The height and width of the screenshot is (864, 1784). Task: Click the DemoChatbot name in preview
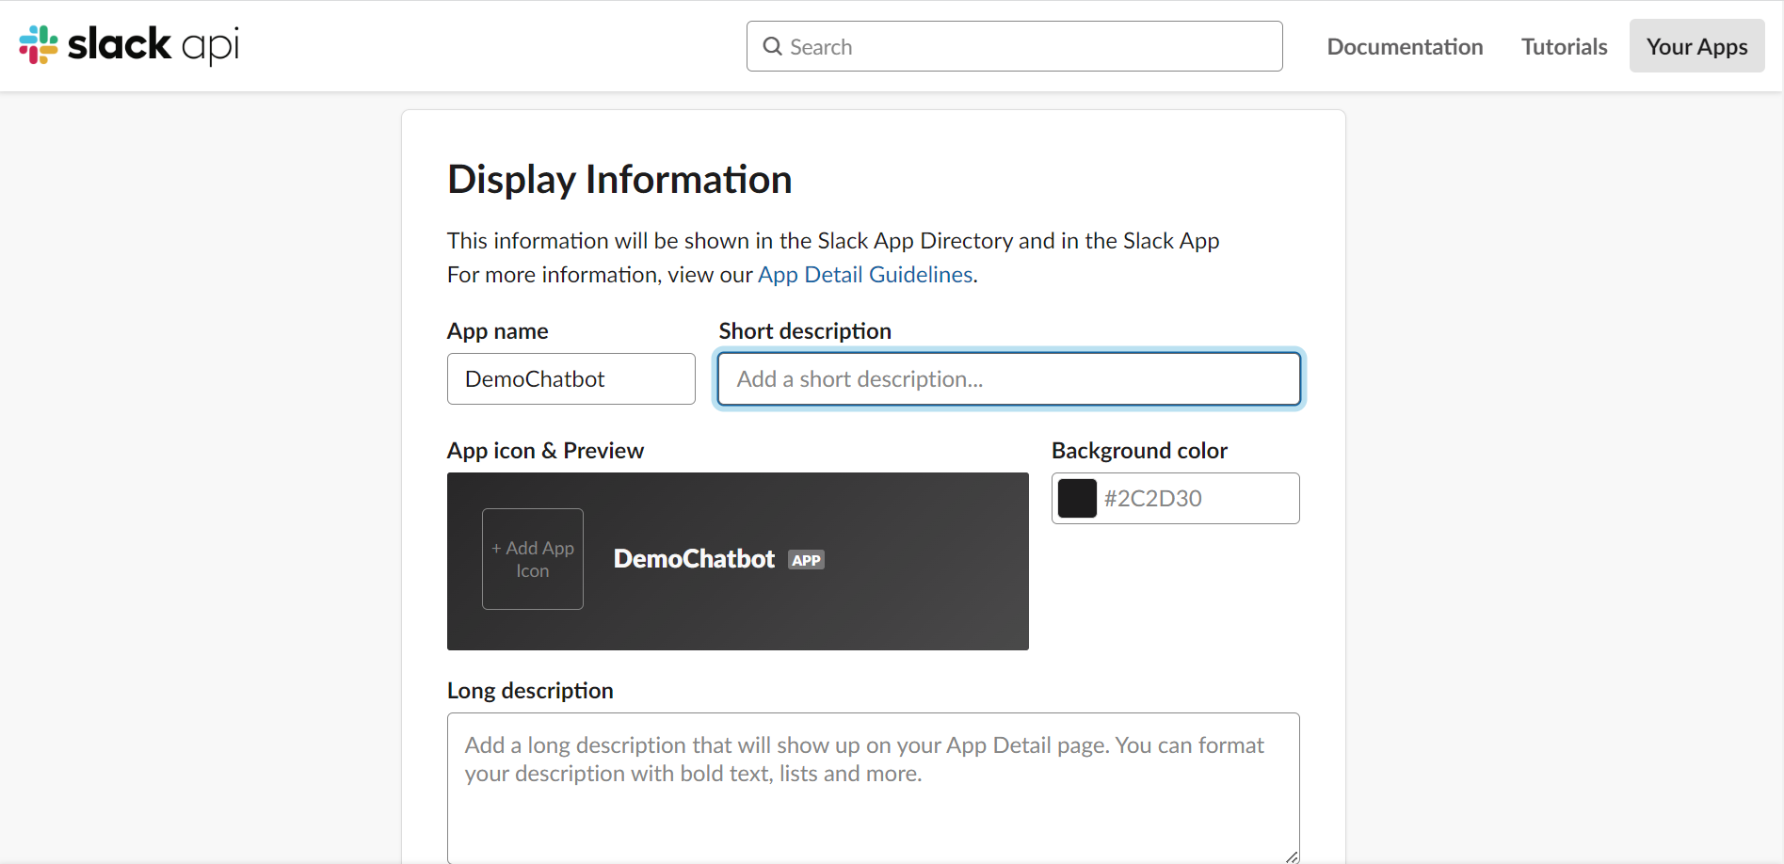(x=694, y=559)
